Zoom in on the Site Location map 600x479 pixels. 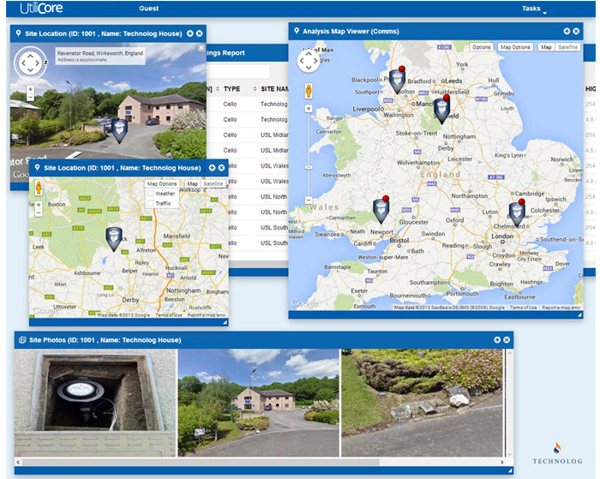(39, 205)
